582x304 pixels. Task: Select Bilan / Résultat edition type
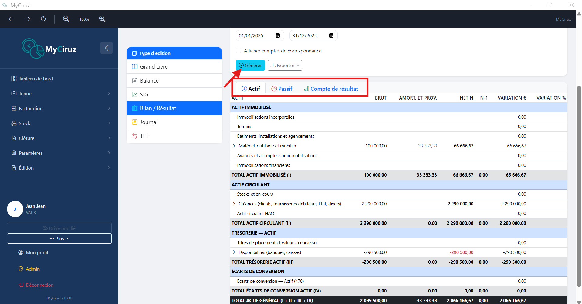point(174,108)
